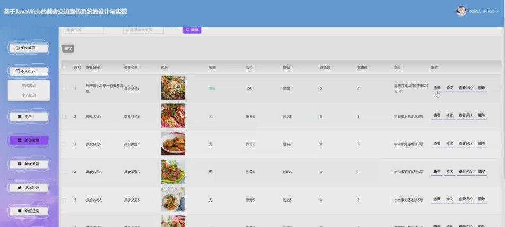The image size is (505, 227).
Task: Open 查看评论 for 美食名称6 row
Action: pyautogui.click(x=465, y=172)
